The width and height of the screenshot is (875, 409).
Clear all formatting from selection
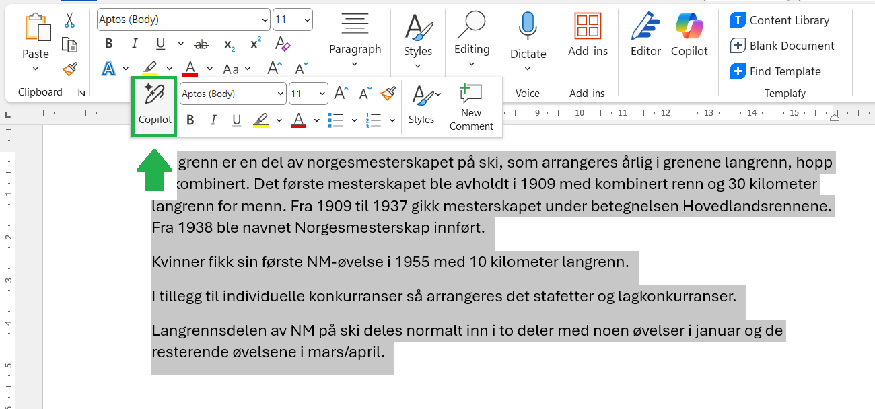coord(283,43)
